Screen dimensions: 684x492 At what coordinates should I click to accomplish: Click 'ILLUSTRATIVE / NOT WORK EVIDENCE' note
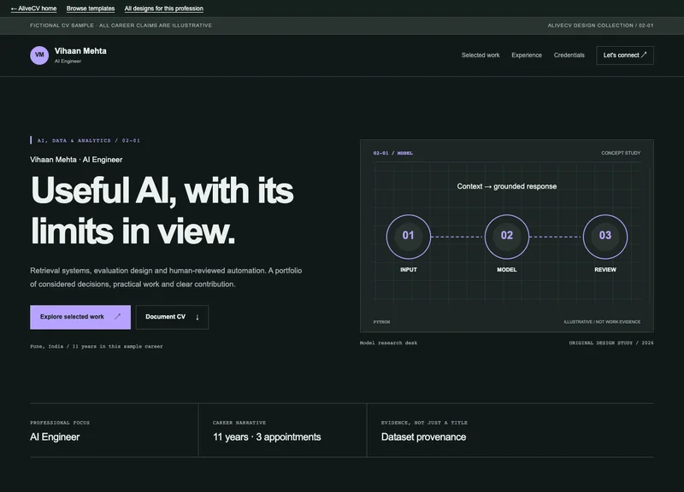click(x=602, y=322)
